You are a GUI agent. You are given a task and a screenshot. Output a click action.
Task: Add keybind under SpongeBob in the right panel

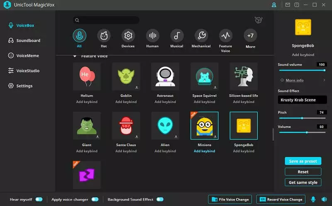[303, 55]
